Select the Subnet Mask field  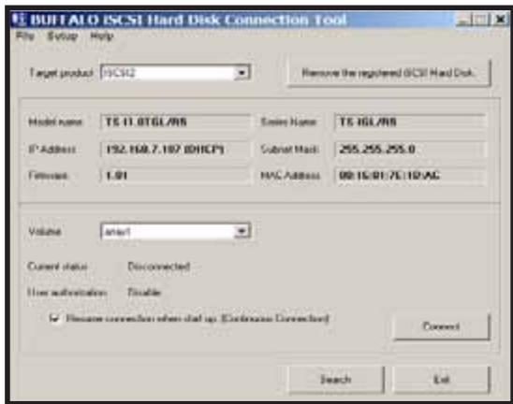pos(409,150)
